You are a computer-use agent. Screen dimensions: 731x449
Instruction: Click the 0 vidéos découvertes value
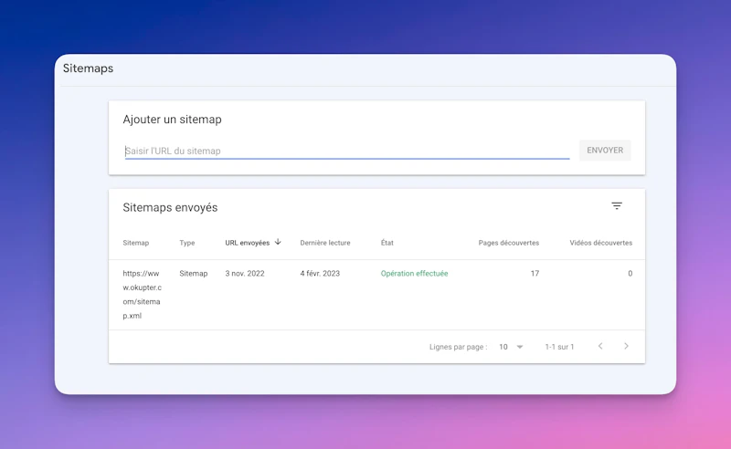(x=630, y=274)
